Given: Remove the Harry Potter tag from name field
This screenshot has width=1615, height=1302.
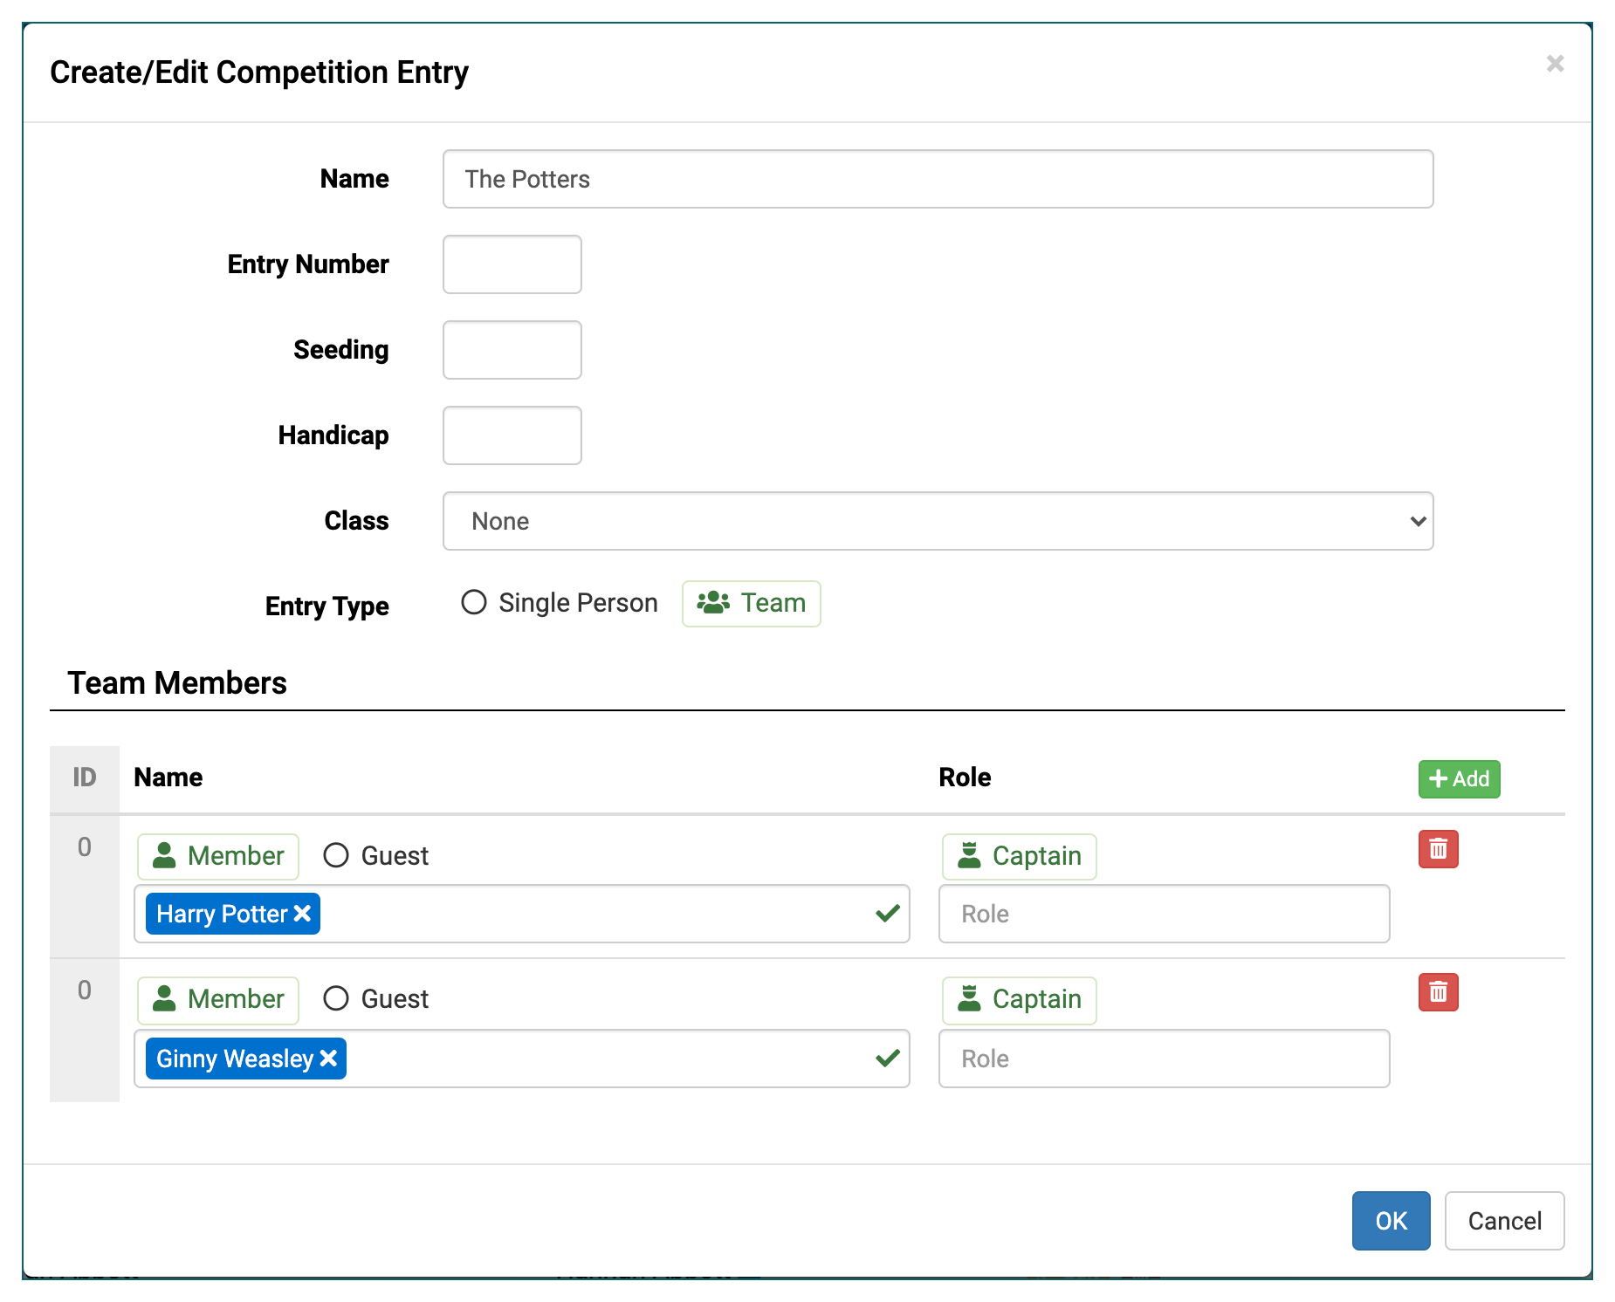Looking at the screenshot, I should point(303,914).
